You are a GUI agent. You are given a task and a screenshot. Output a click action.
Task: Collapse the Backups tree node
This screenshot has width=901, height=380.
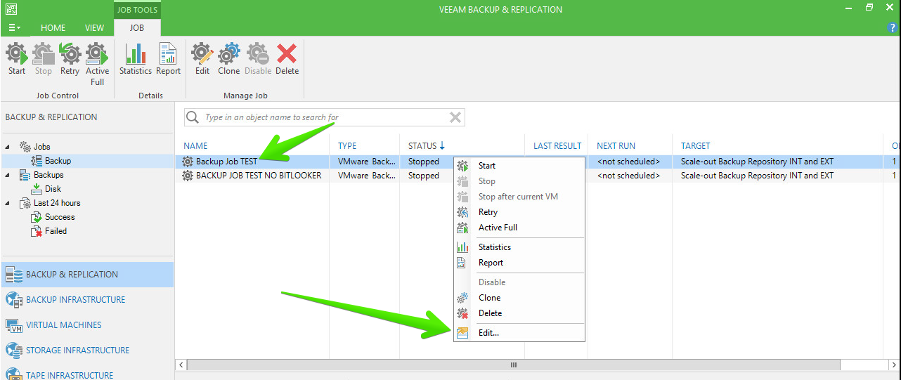[x=8, y=175]
